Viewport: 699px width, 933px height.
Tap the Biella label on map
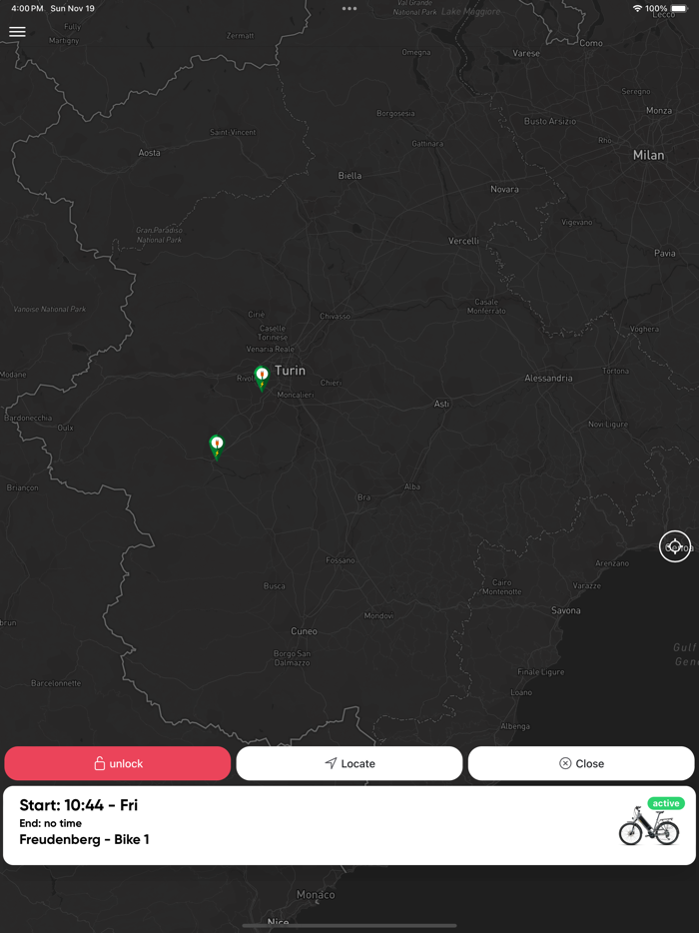pos(349,175)
